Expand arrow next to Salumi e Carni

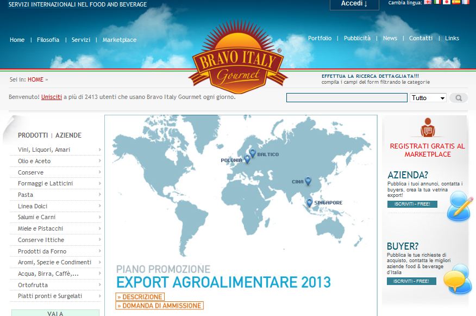click(x=99, y=217)
